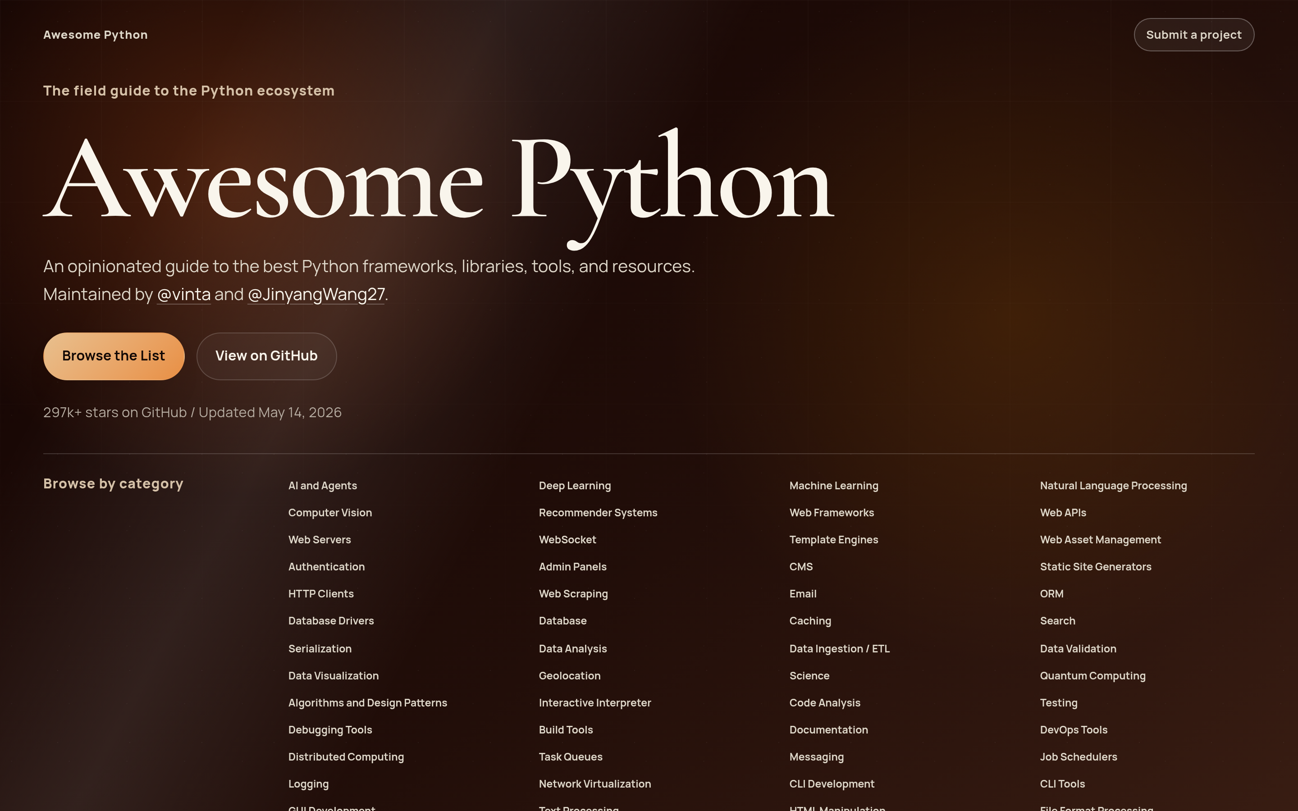Go to the Logging category

point(308,784)
